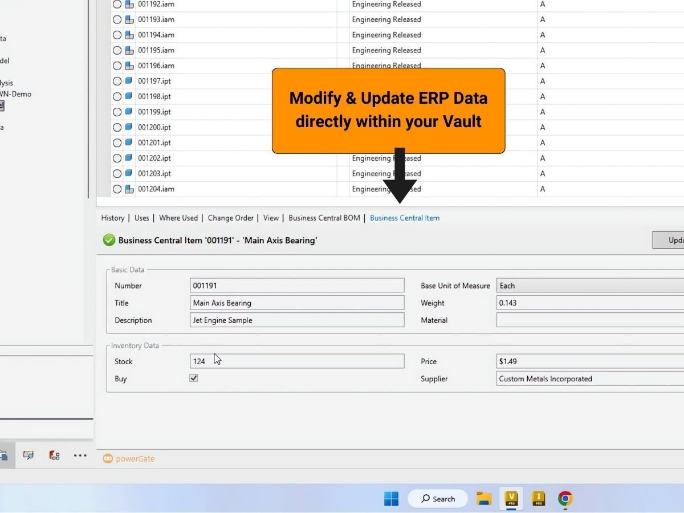Screen dimensions: 684x513
Task: Click revision A in the 001200.ipt row
Action: point(543,127)
